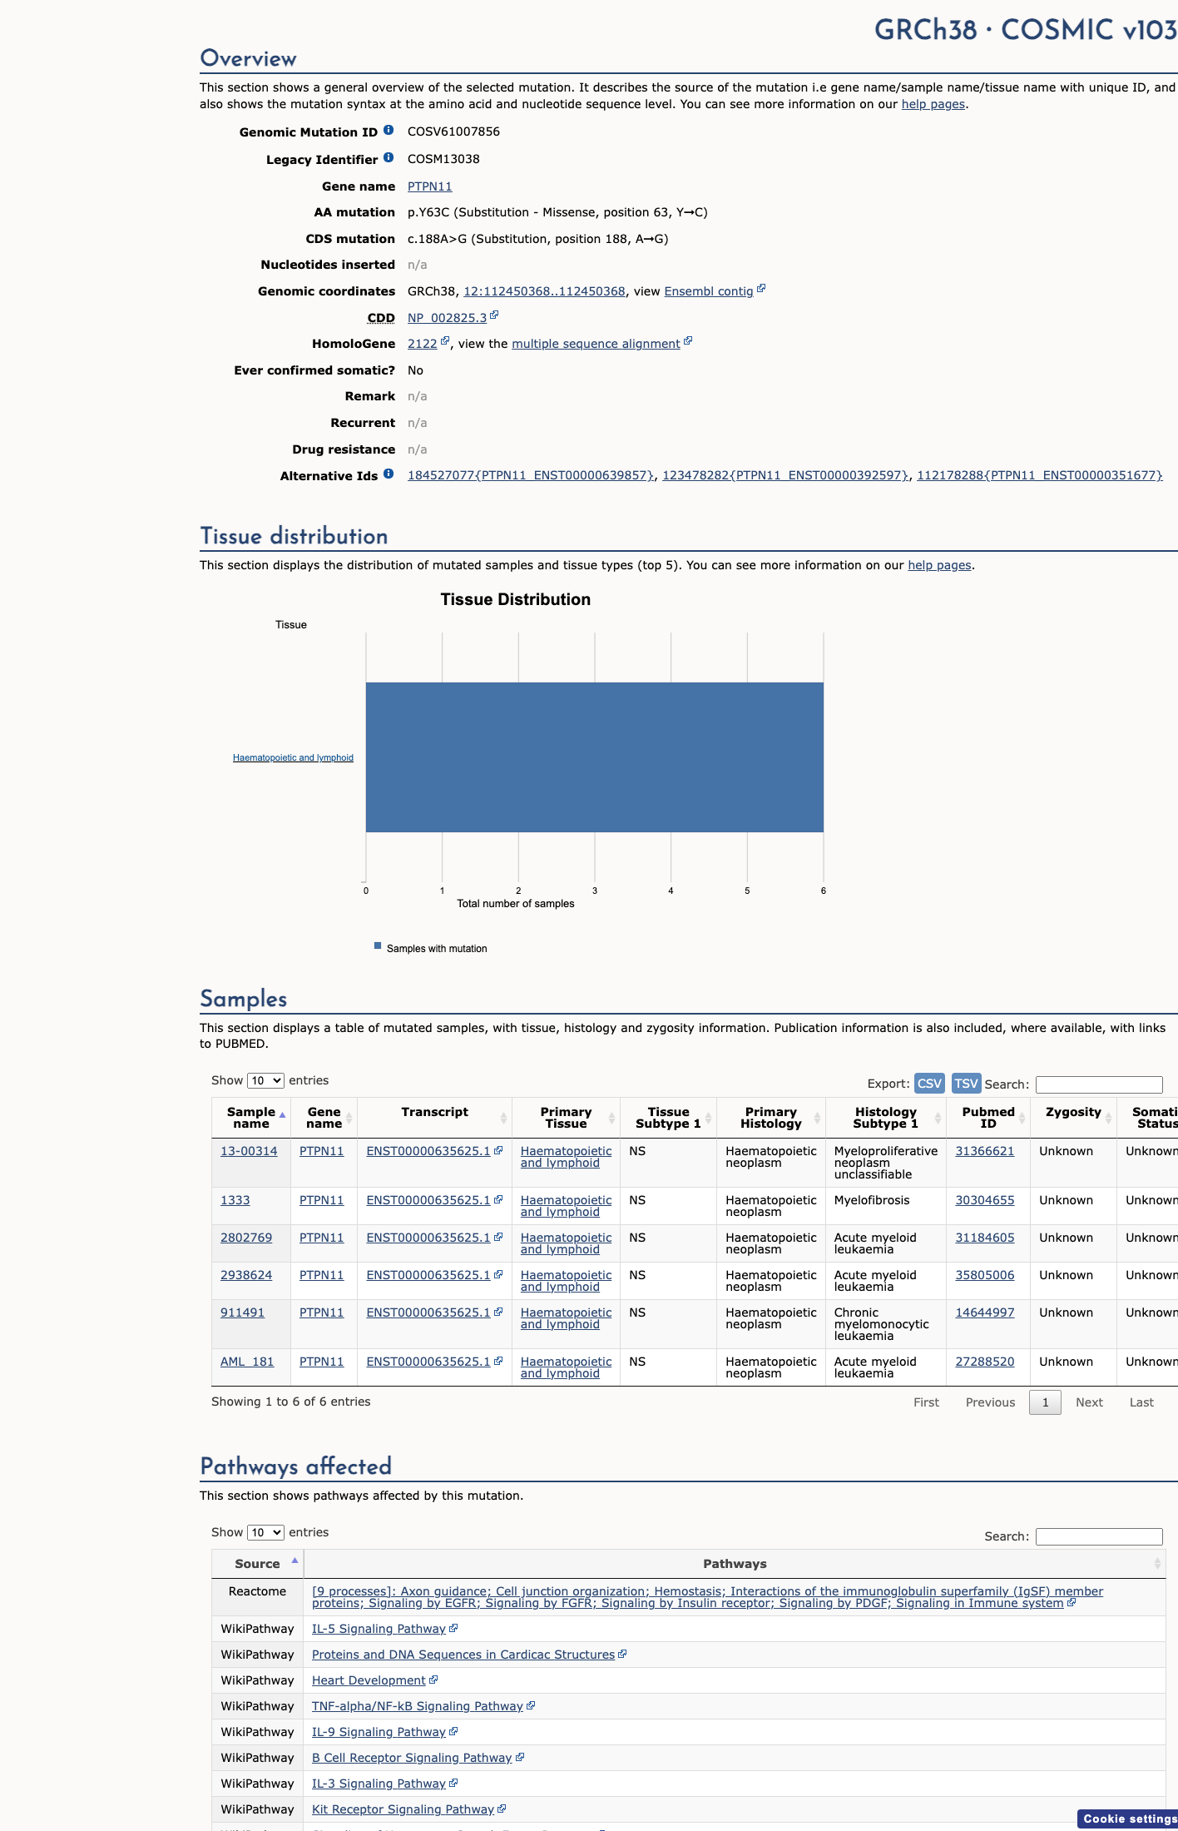This screenshot has width=1178, height=1831.
Task: Go to Next page of samples
Action: point(1089,1402)
